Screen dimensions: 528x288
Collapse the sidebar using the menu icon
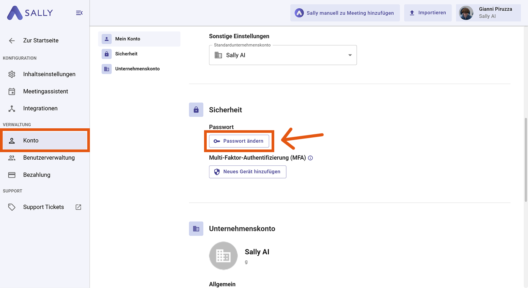[79, 13]
